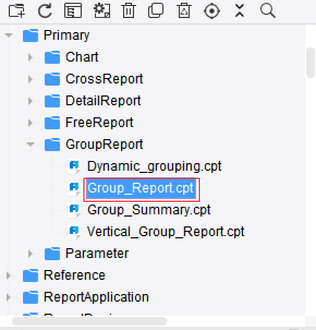This screenshot has height=330, width=316.
Task: Click the gear settings toolbar icon
Action: [x=102, y=11]
